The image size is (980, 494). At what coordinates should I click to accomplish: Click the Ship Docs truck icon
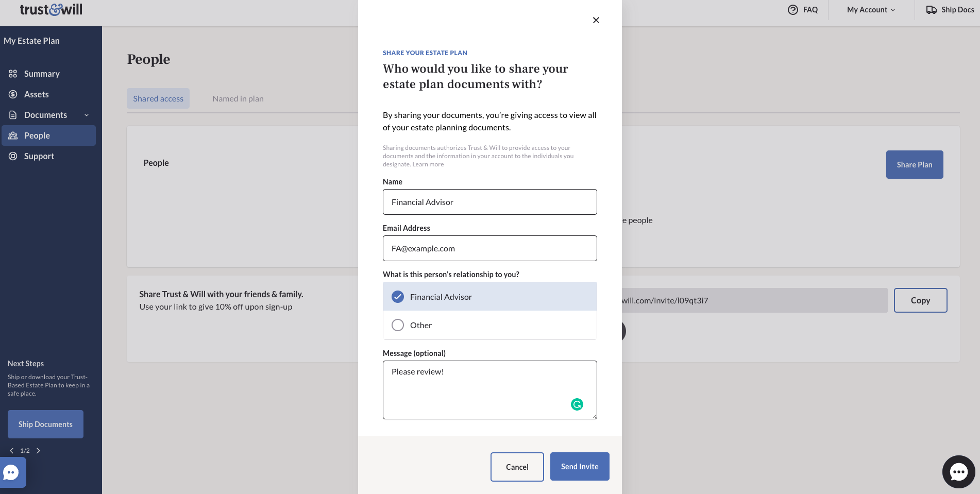click(x=931, y=10)
